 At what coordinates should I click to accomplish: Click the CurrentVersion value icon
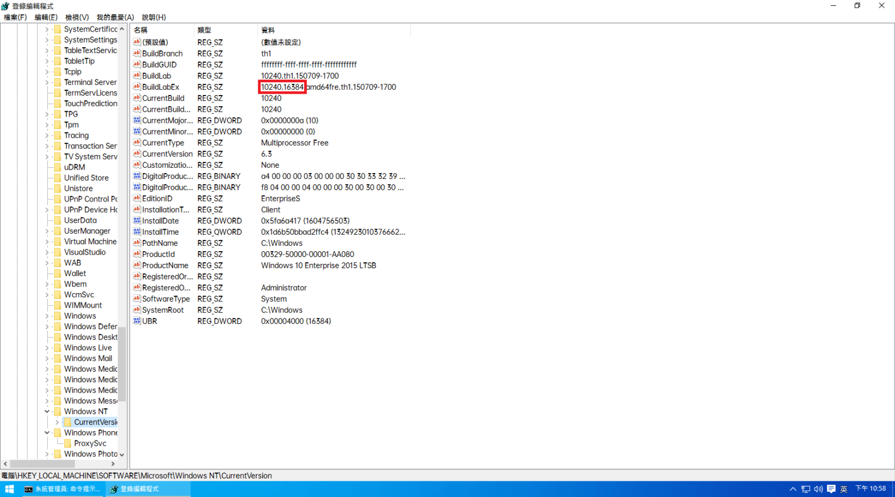137,154
